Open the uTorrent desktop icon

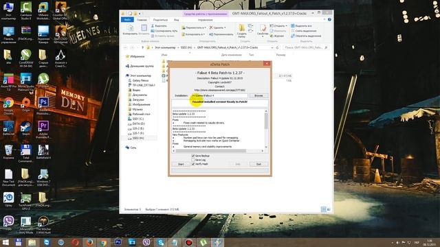click(43, 81)
